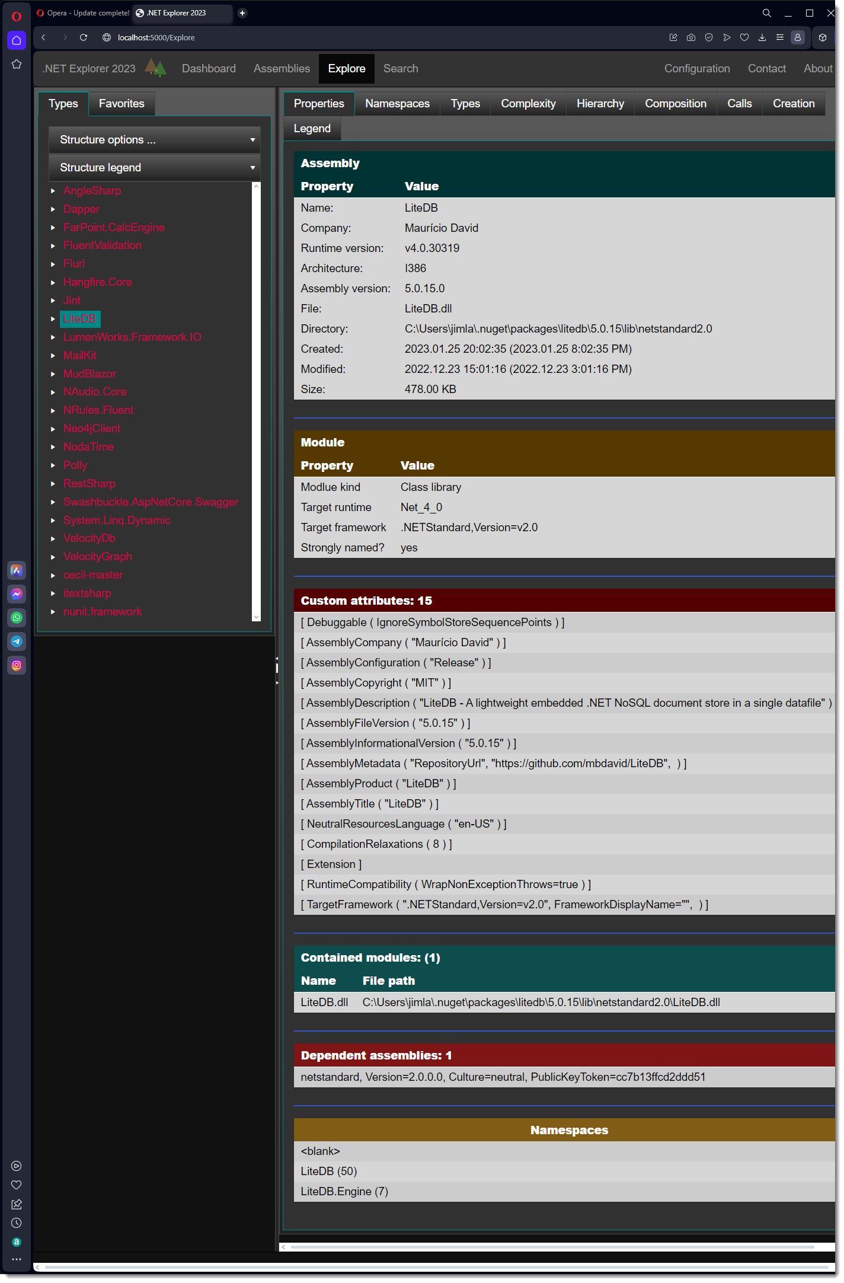Expand the LiteDB tree node
Viewport: 844px width, 1283px height.
click(53, 319)
